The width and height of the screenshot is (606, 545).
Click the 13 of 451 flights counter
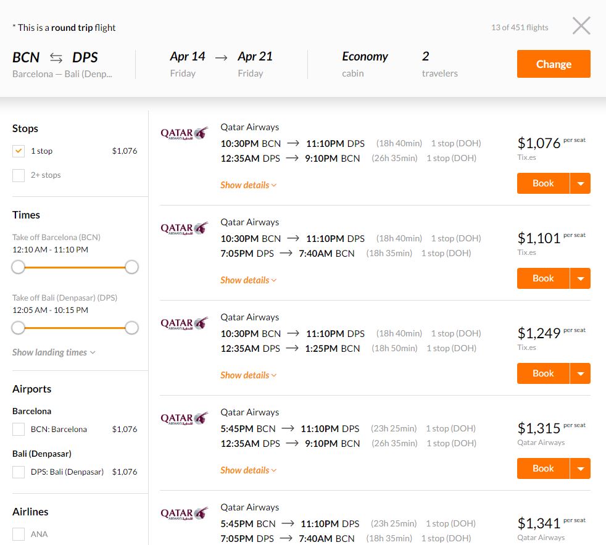520,27
